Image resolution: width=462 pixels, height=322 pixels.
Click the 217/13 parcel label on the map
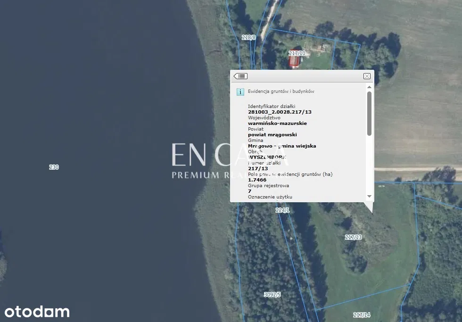click(353, 237)
